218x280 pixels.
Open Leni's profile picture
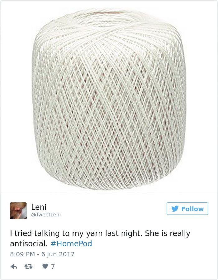pyautogui.click(x=18, y=211)
